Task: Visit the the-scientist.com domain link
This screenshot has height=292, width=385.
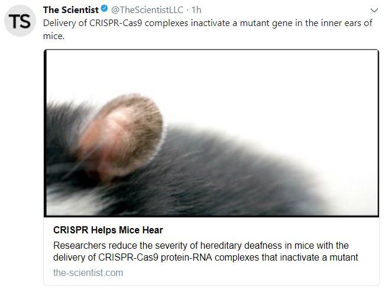Action: point(88,272)
